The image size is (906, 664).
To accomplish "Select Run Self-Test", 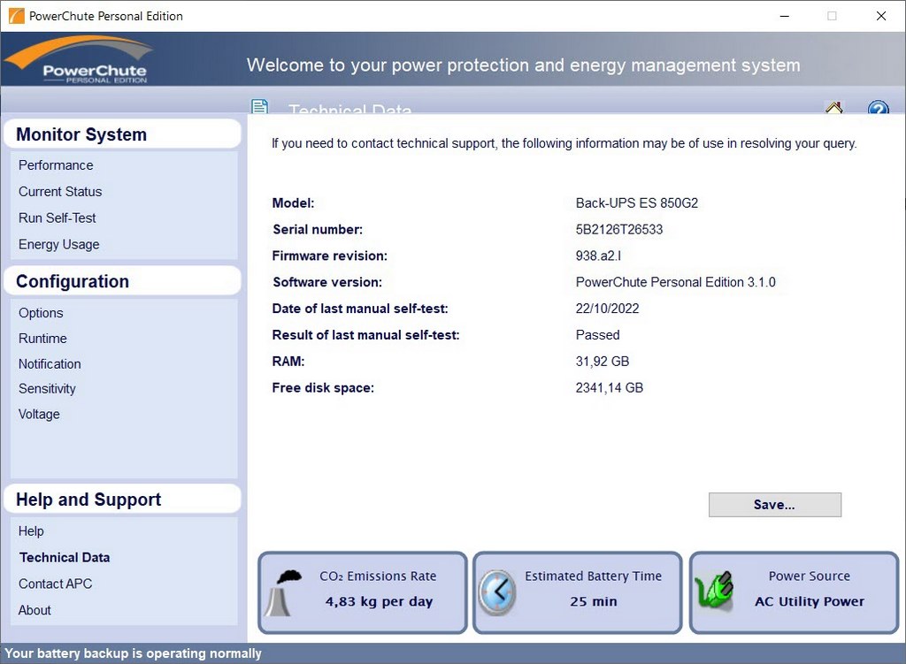I will (58, 218).
